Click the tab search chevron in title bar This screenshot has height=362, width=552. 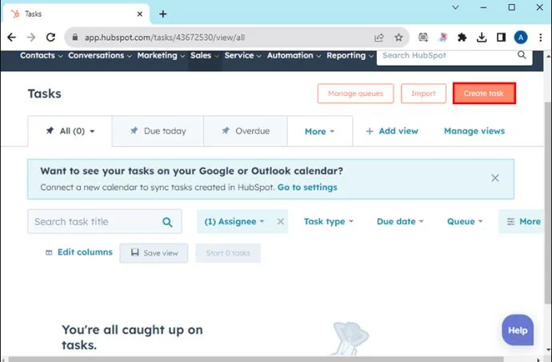pos(455,7)
